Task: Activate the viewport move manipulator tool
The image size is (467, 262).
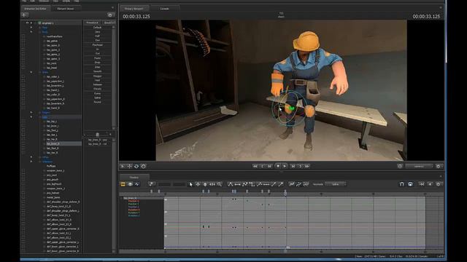Action: [x=129, y=167]
